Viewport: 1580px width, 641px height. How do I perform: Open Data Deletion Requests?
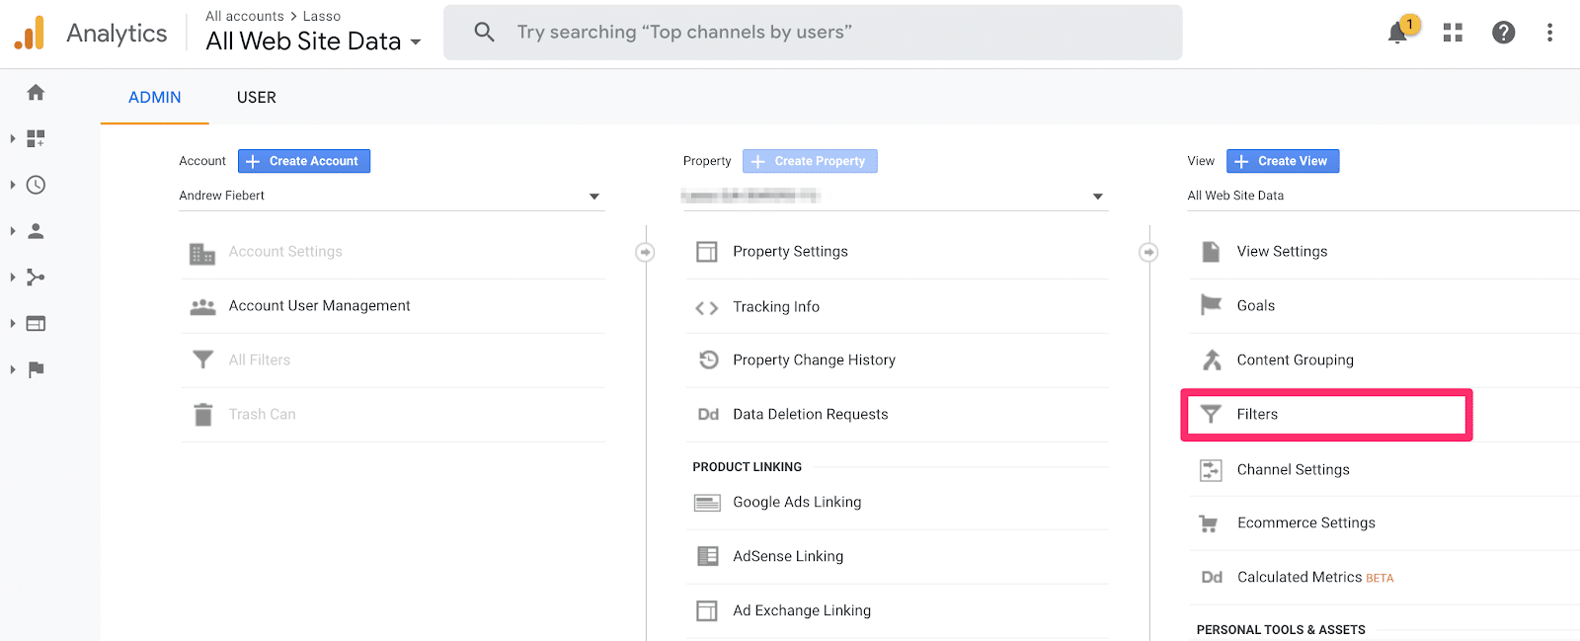pos(811,415)
